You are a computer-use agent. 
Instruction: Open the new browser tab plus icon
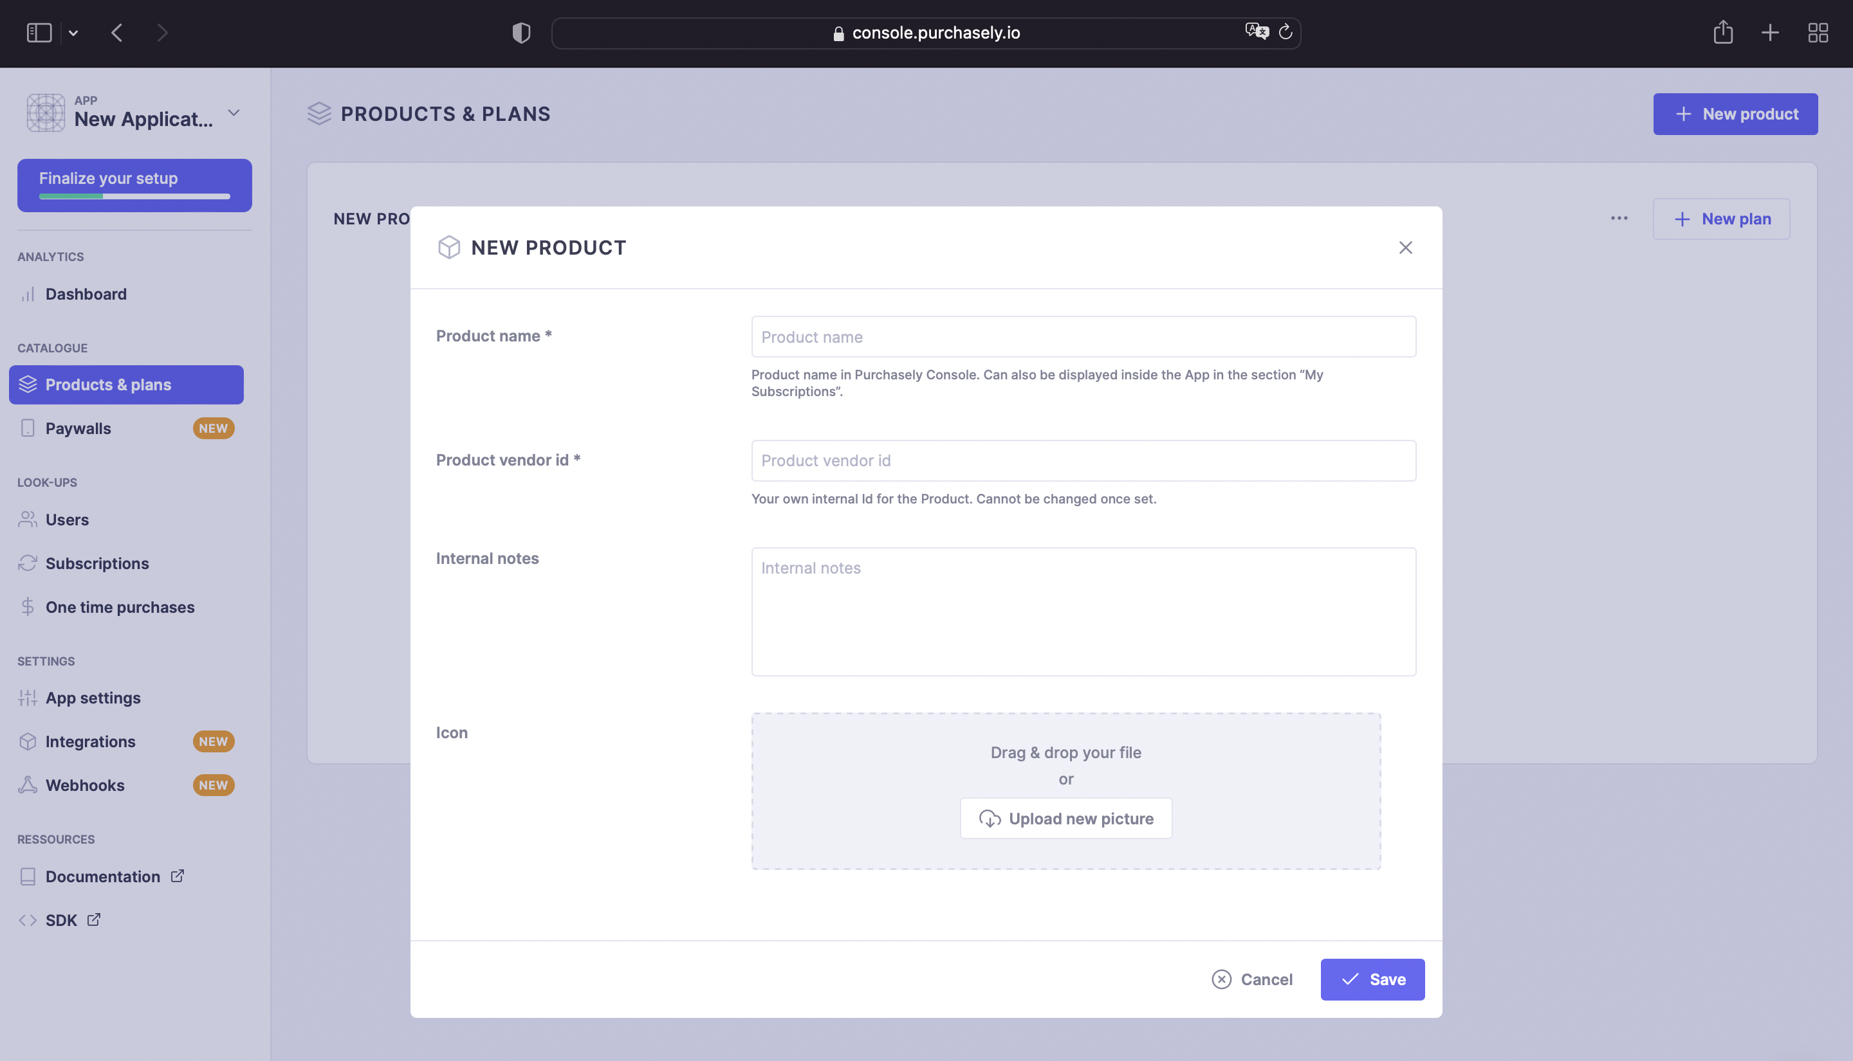1770,33
